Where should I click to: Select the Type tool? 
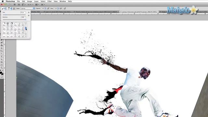click(x=2, y=56)
